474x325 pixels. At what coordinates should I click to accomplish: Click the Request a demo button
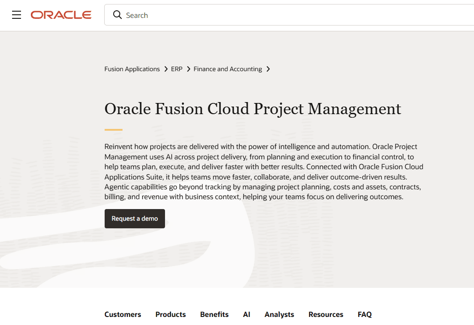(x=135, y=218)
